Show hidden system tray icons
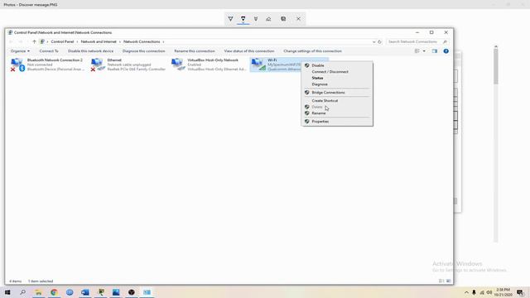530x298 pixels. pyautogui.click(x=466, y=292)
